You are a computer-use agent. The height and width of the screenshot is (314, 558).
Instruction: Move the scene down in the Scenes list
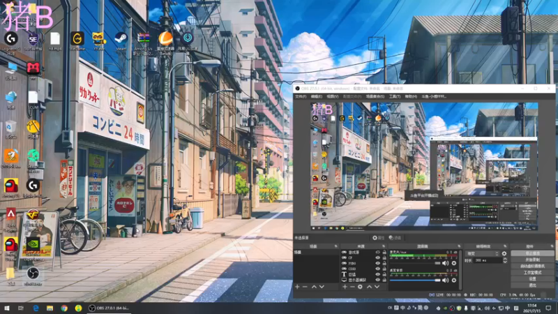click(x=322, y=287)
